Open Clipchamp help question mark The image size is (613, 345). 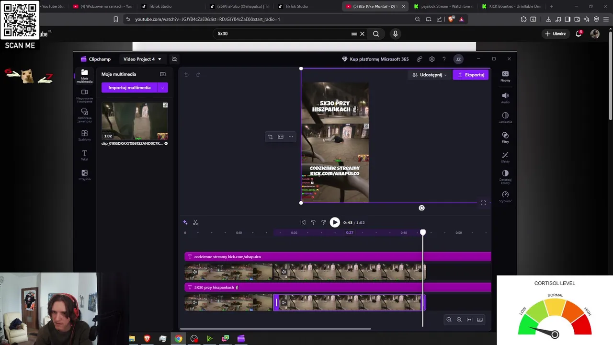coord(444,59)
